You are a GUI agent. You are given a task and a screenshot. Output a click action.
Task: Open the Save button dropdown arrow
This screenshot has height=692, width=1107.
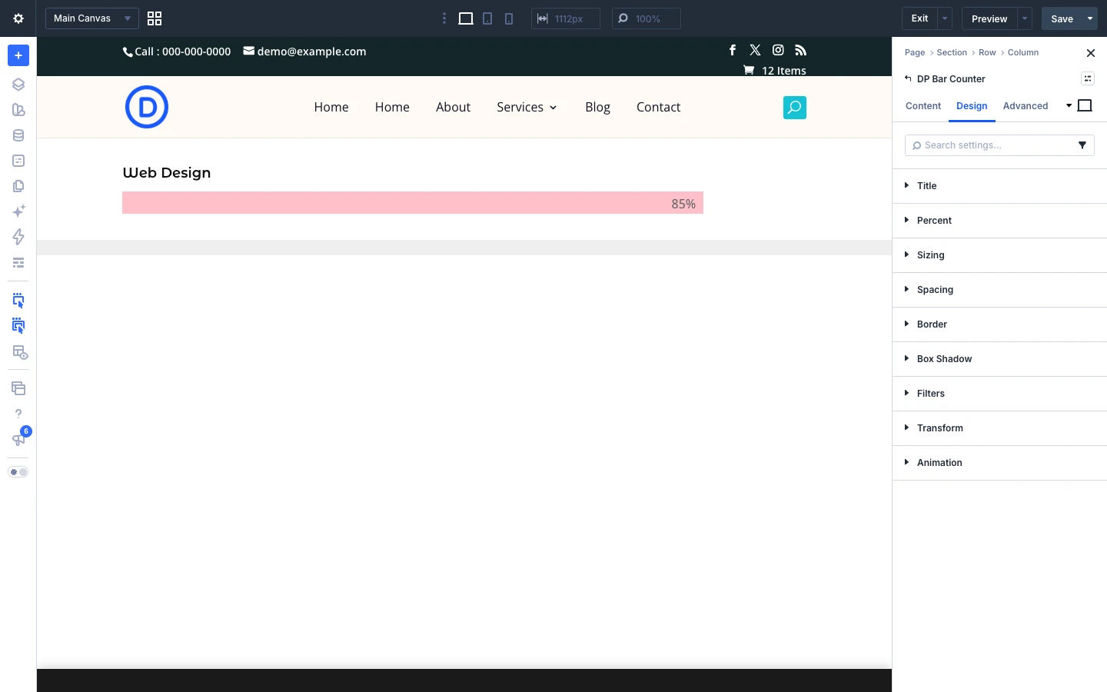(1090, 18)
